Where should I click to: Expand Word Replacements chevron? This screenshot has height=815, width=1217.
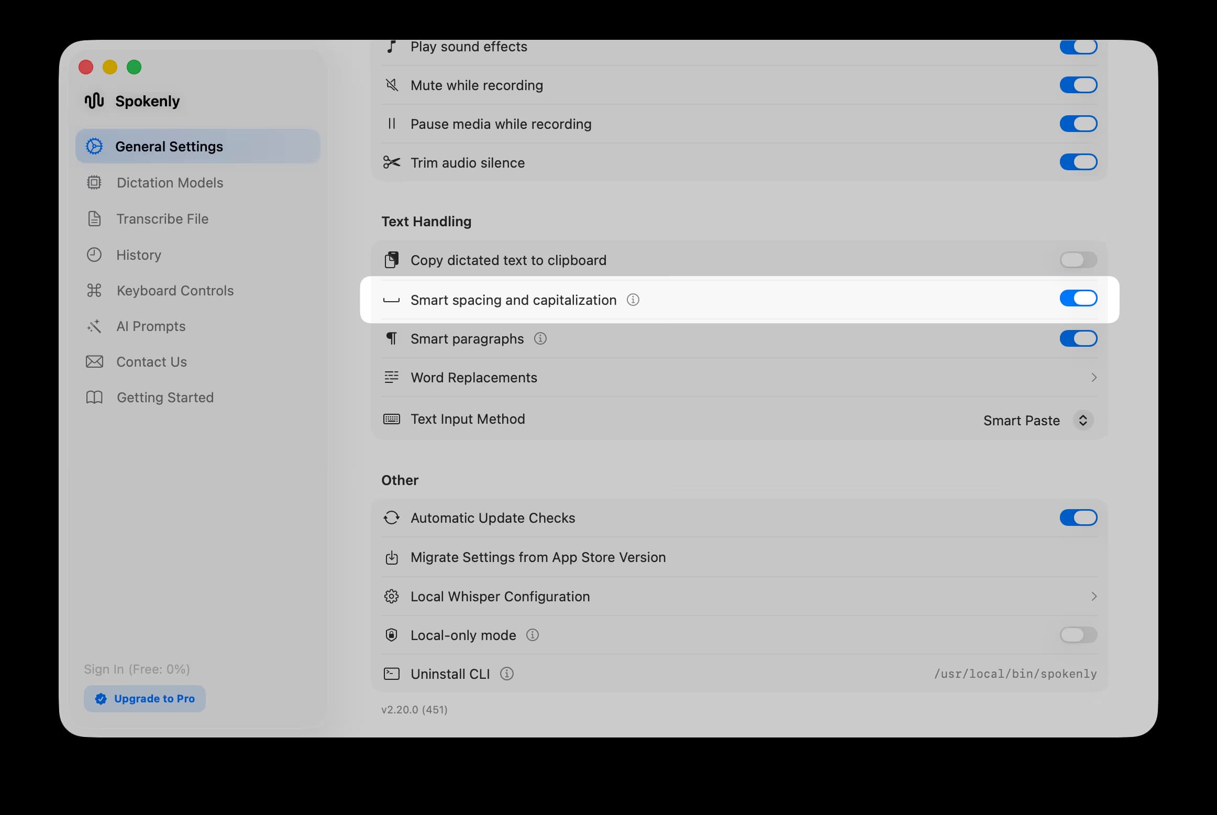1093,377
